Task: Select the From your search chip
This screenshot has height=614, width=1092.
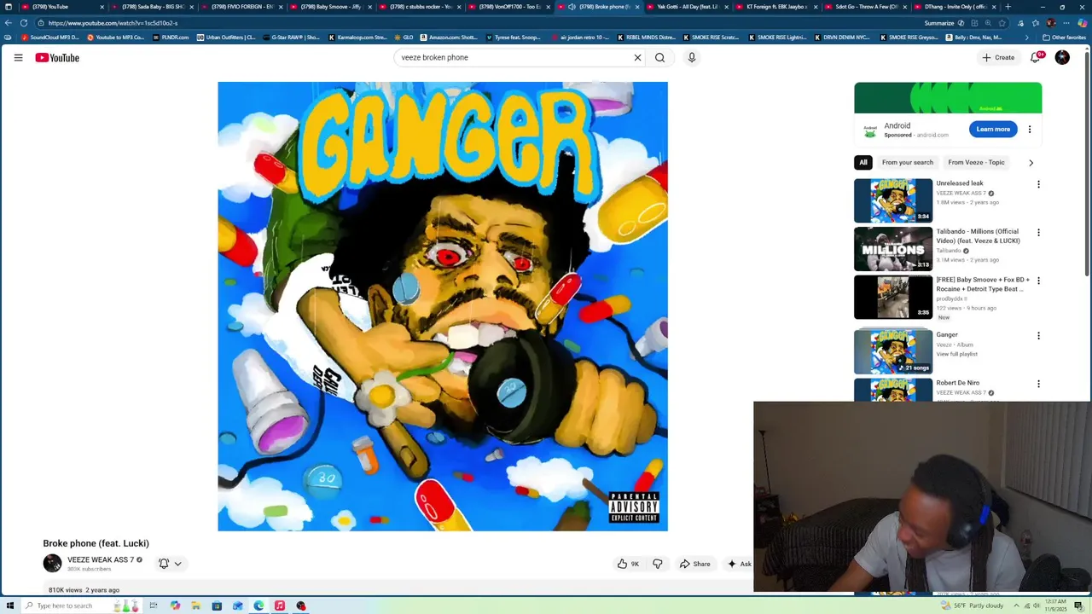Action: pos(908,162)
